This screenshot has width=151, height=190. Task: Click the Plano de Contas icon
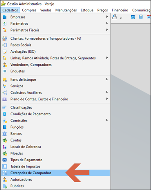click(x=5, y=99)
